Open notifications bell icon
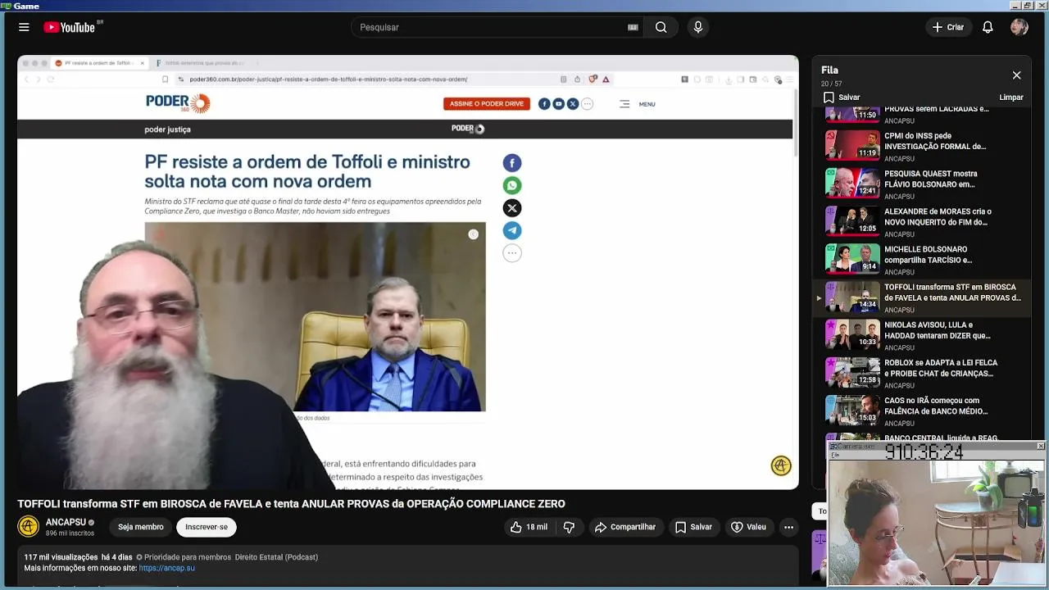 pyautogui.click(x=988, y=27)
